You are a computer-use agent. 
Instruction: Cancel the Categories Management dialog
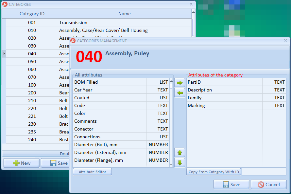point(268,185)
